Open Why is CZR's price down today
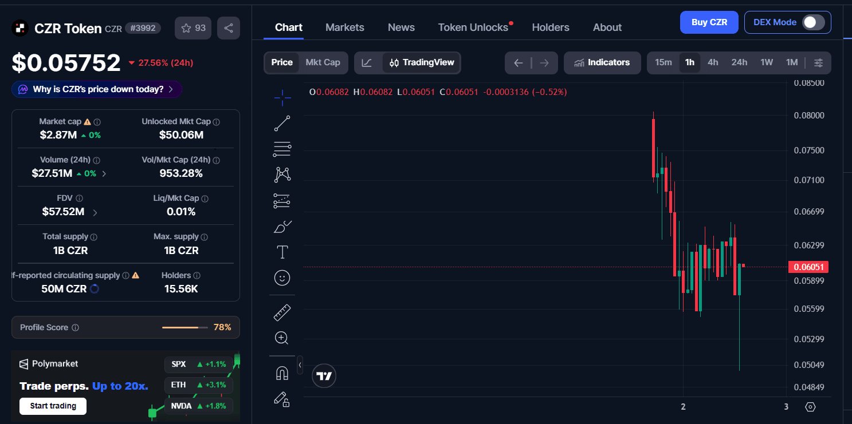 click(x=97, y=89)
